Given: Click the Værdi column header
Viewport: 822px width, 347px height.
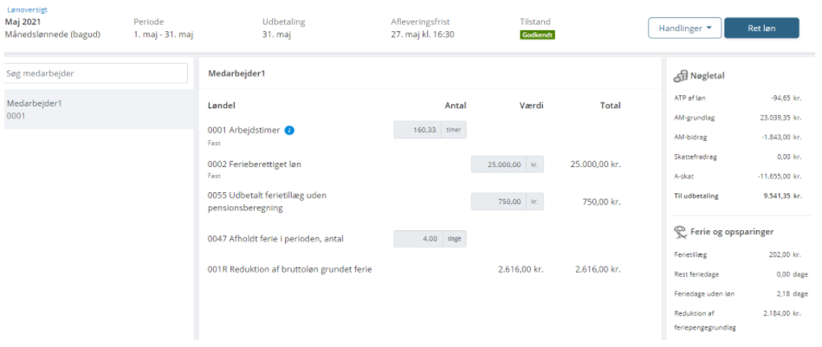Looking at the screenshot, I should pos(531,106).
